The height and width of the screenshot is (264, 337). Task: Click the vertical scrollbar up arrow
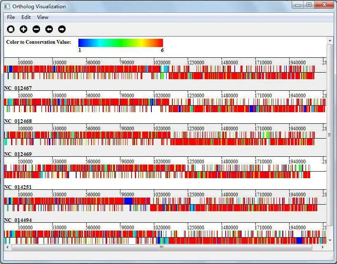tap(330, 40)
